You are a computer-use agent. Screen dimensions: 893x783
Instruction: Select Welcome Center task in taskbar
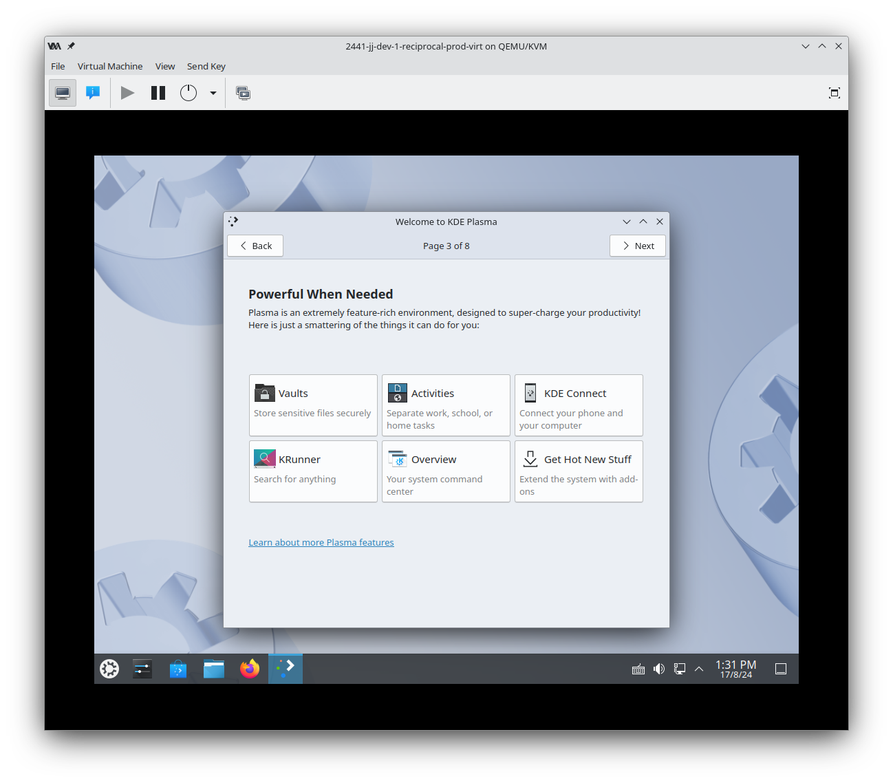click(286, 669)
